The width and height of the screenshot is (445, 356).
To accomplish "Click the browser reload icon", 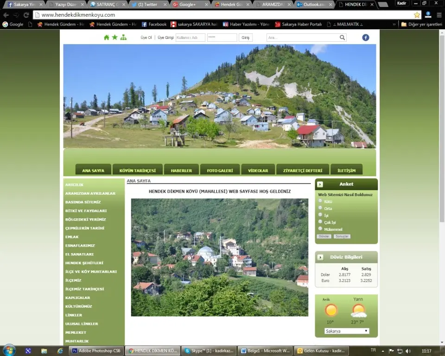I will click(26, 15).
